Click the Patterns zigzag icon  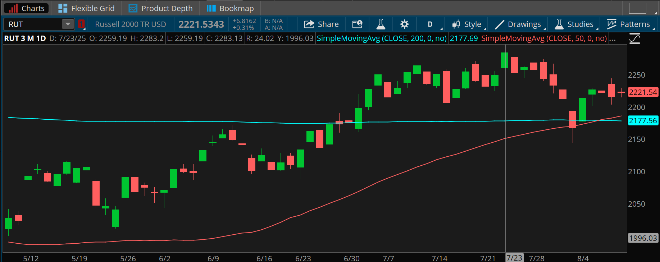coord(611,24)
